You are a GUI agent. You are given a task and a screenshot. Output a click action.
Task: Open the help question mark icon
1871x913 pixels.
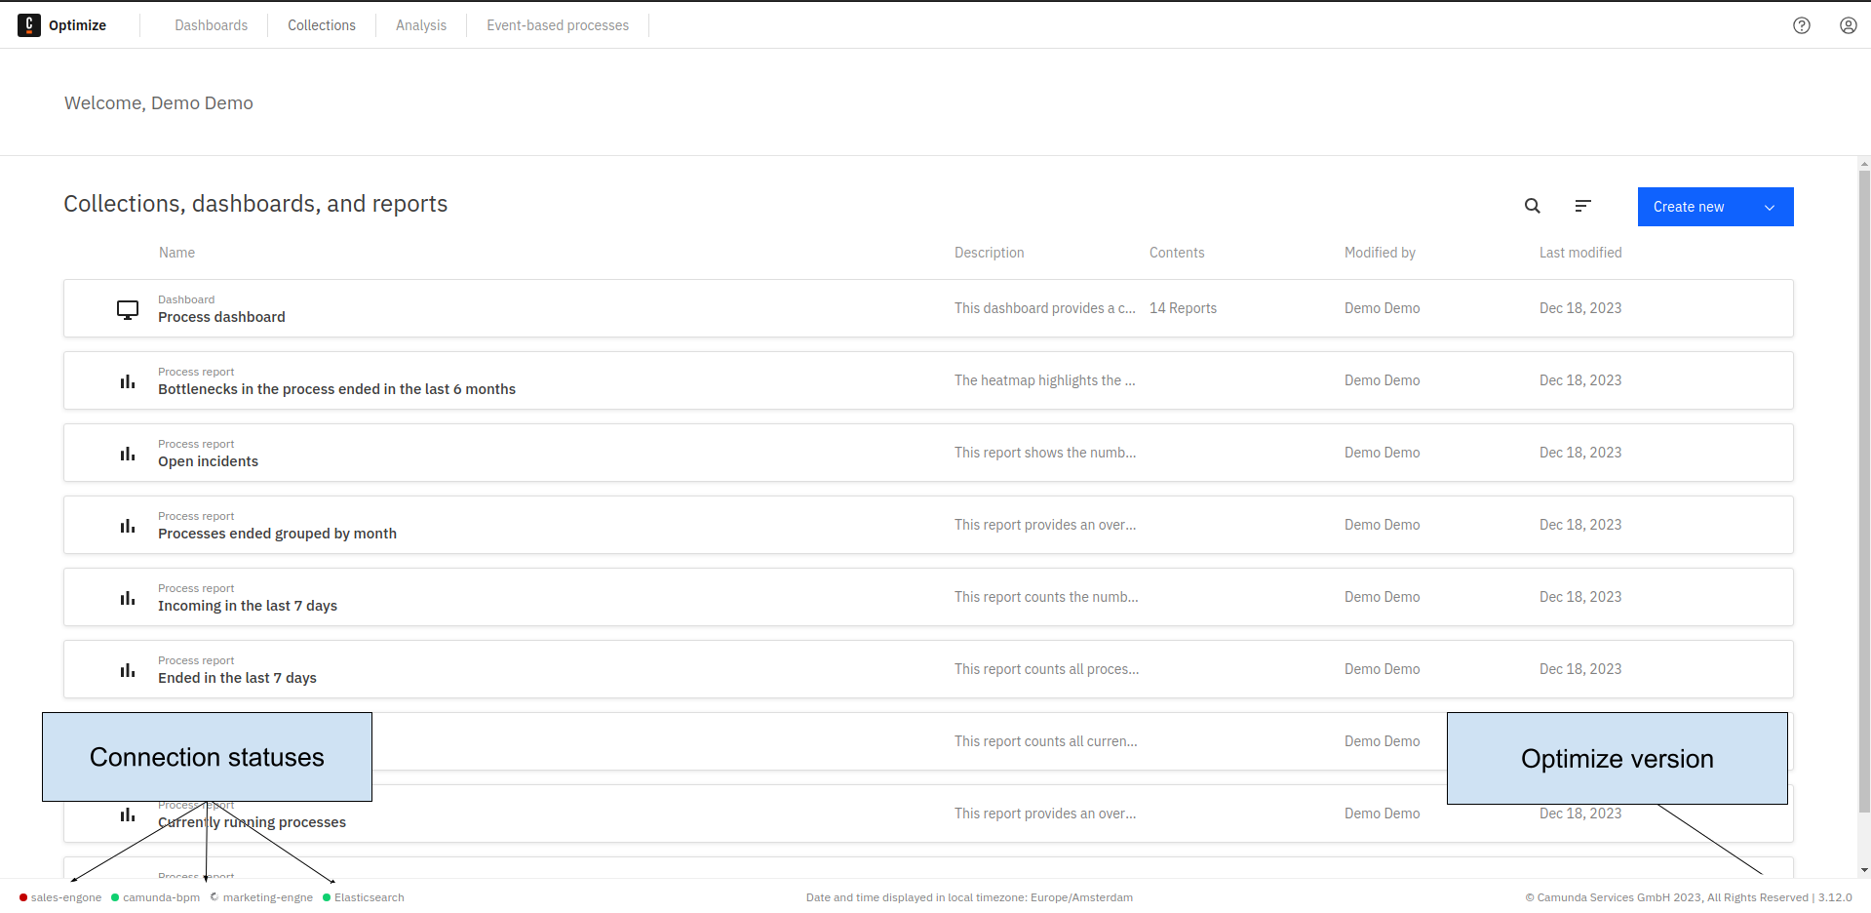pos(1801,25)
